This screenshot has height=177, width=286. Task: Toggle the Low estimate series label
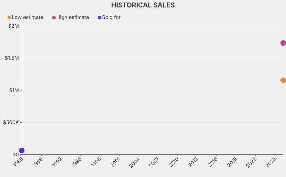[x=27, y=17]
